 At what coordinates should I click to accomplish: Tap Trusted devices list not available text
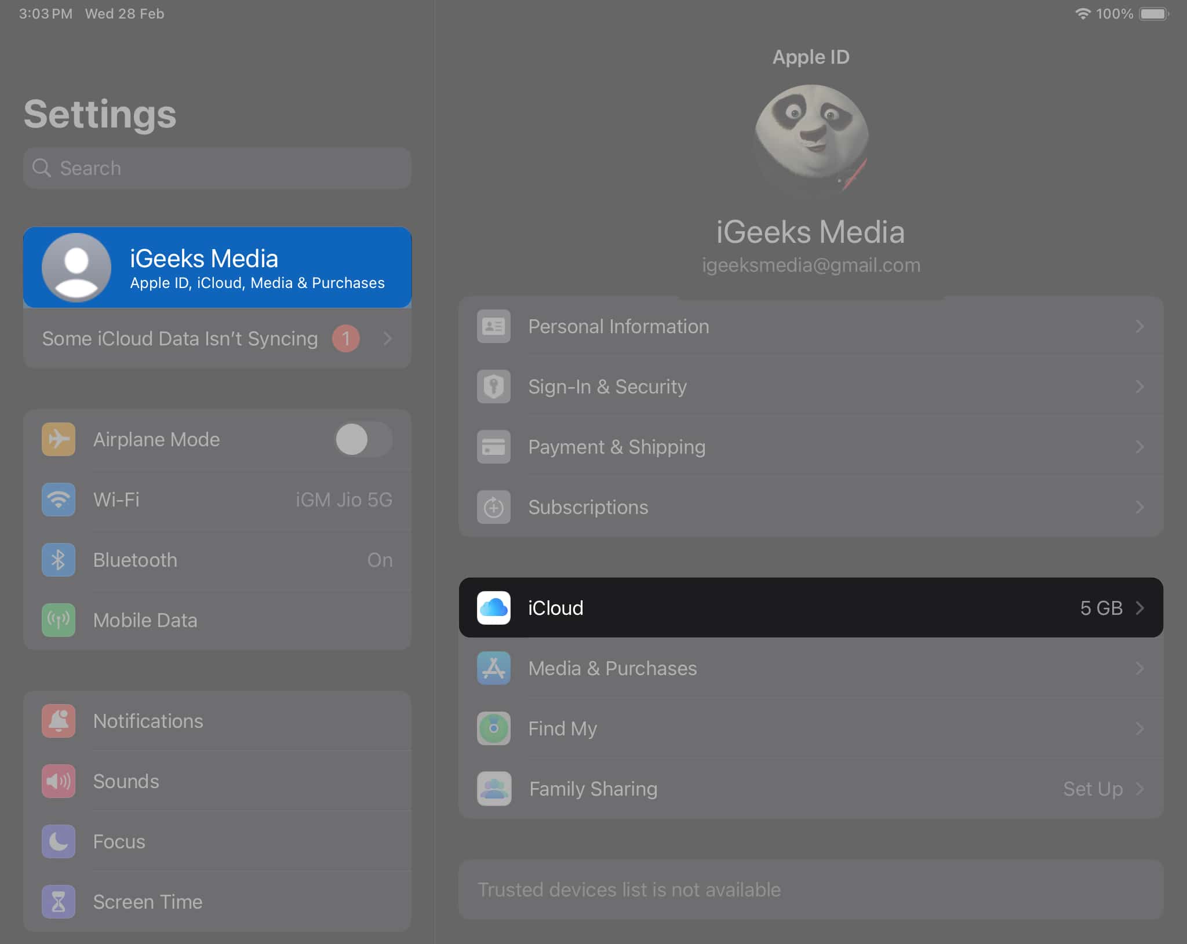coord(629,890)
